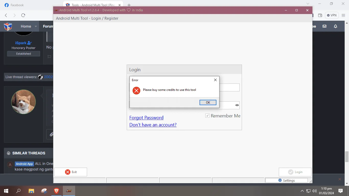
Task: Click the report flag icon in forum post
Action: point(50,57)
